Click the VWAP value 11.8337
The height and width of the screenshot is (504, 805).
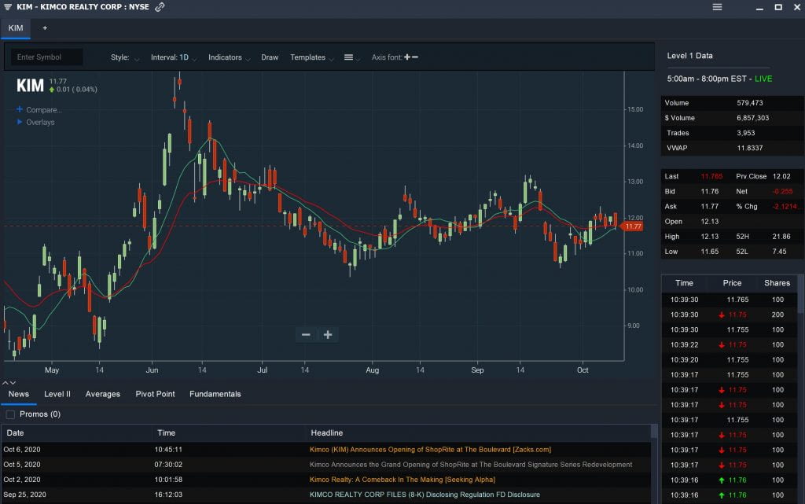749,148
